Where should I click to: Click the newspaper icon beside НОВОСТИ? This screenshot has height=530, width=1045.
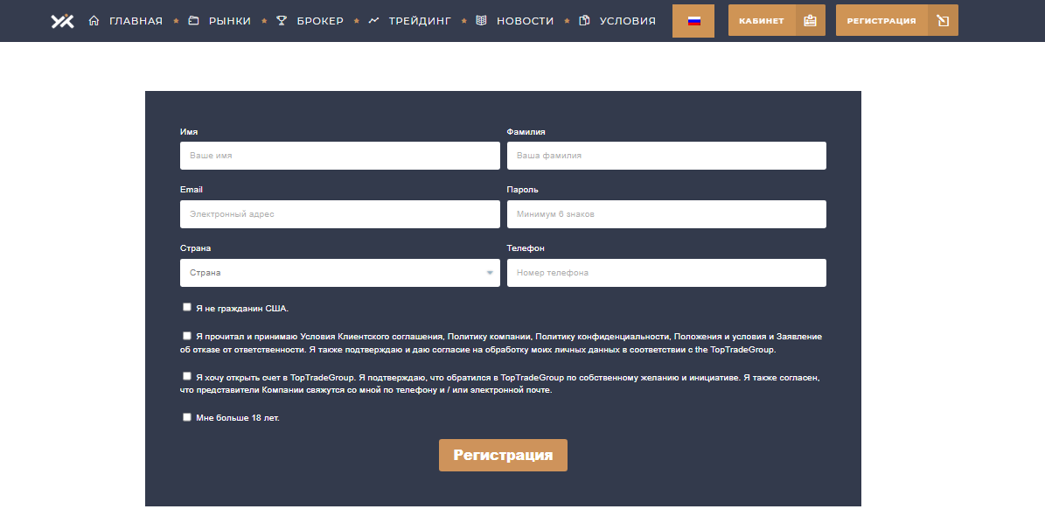[481, 21]
